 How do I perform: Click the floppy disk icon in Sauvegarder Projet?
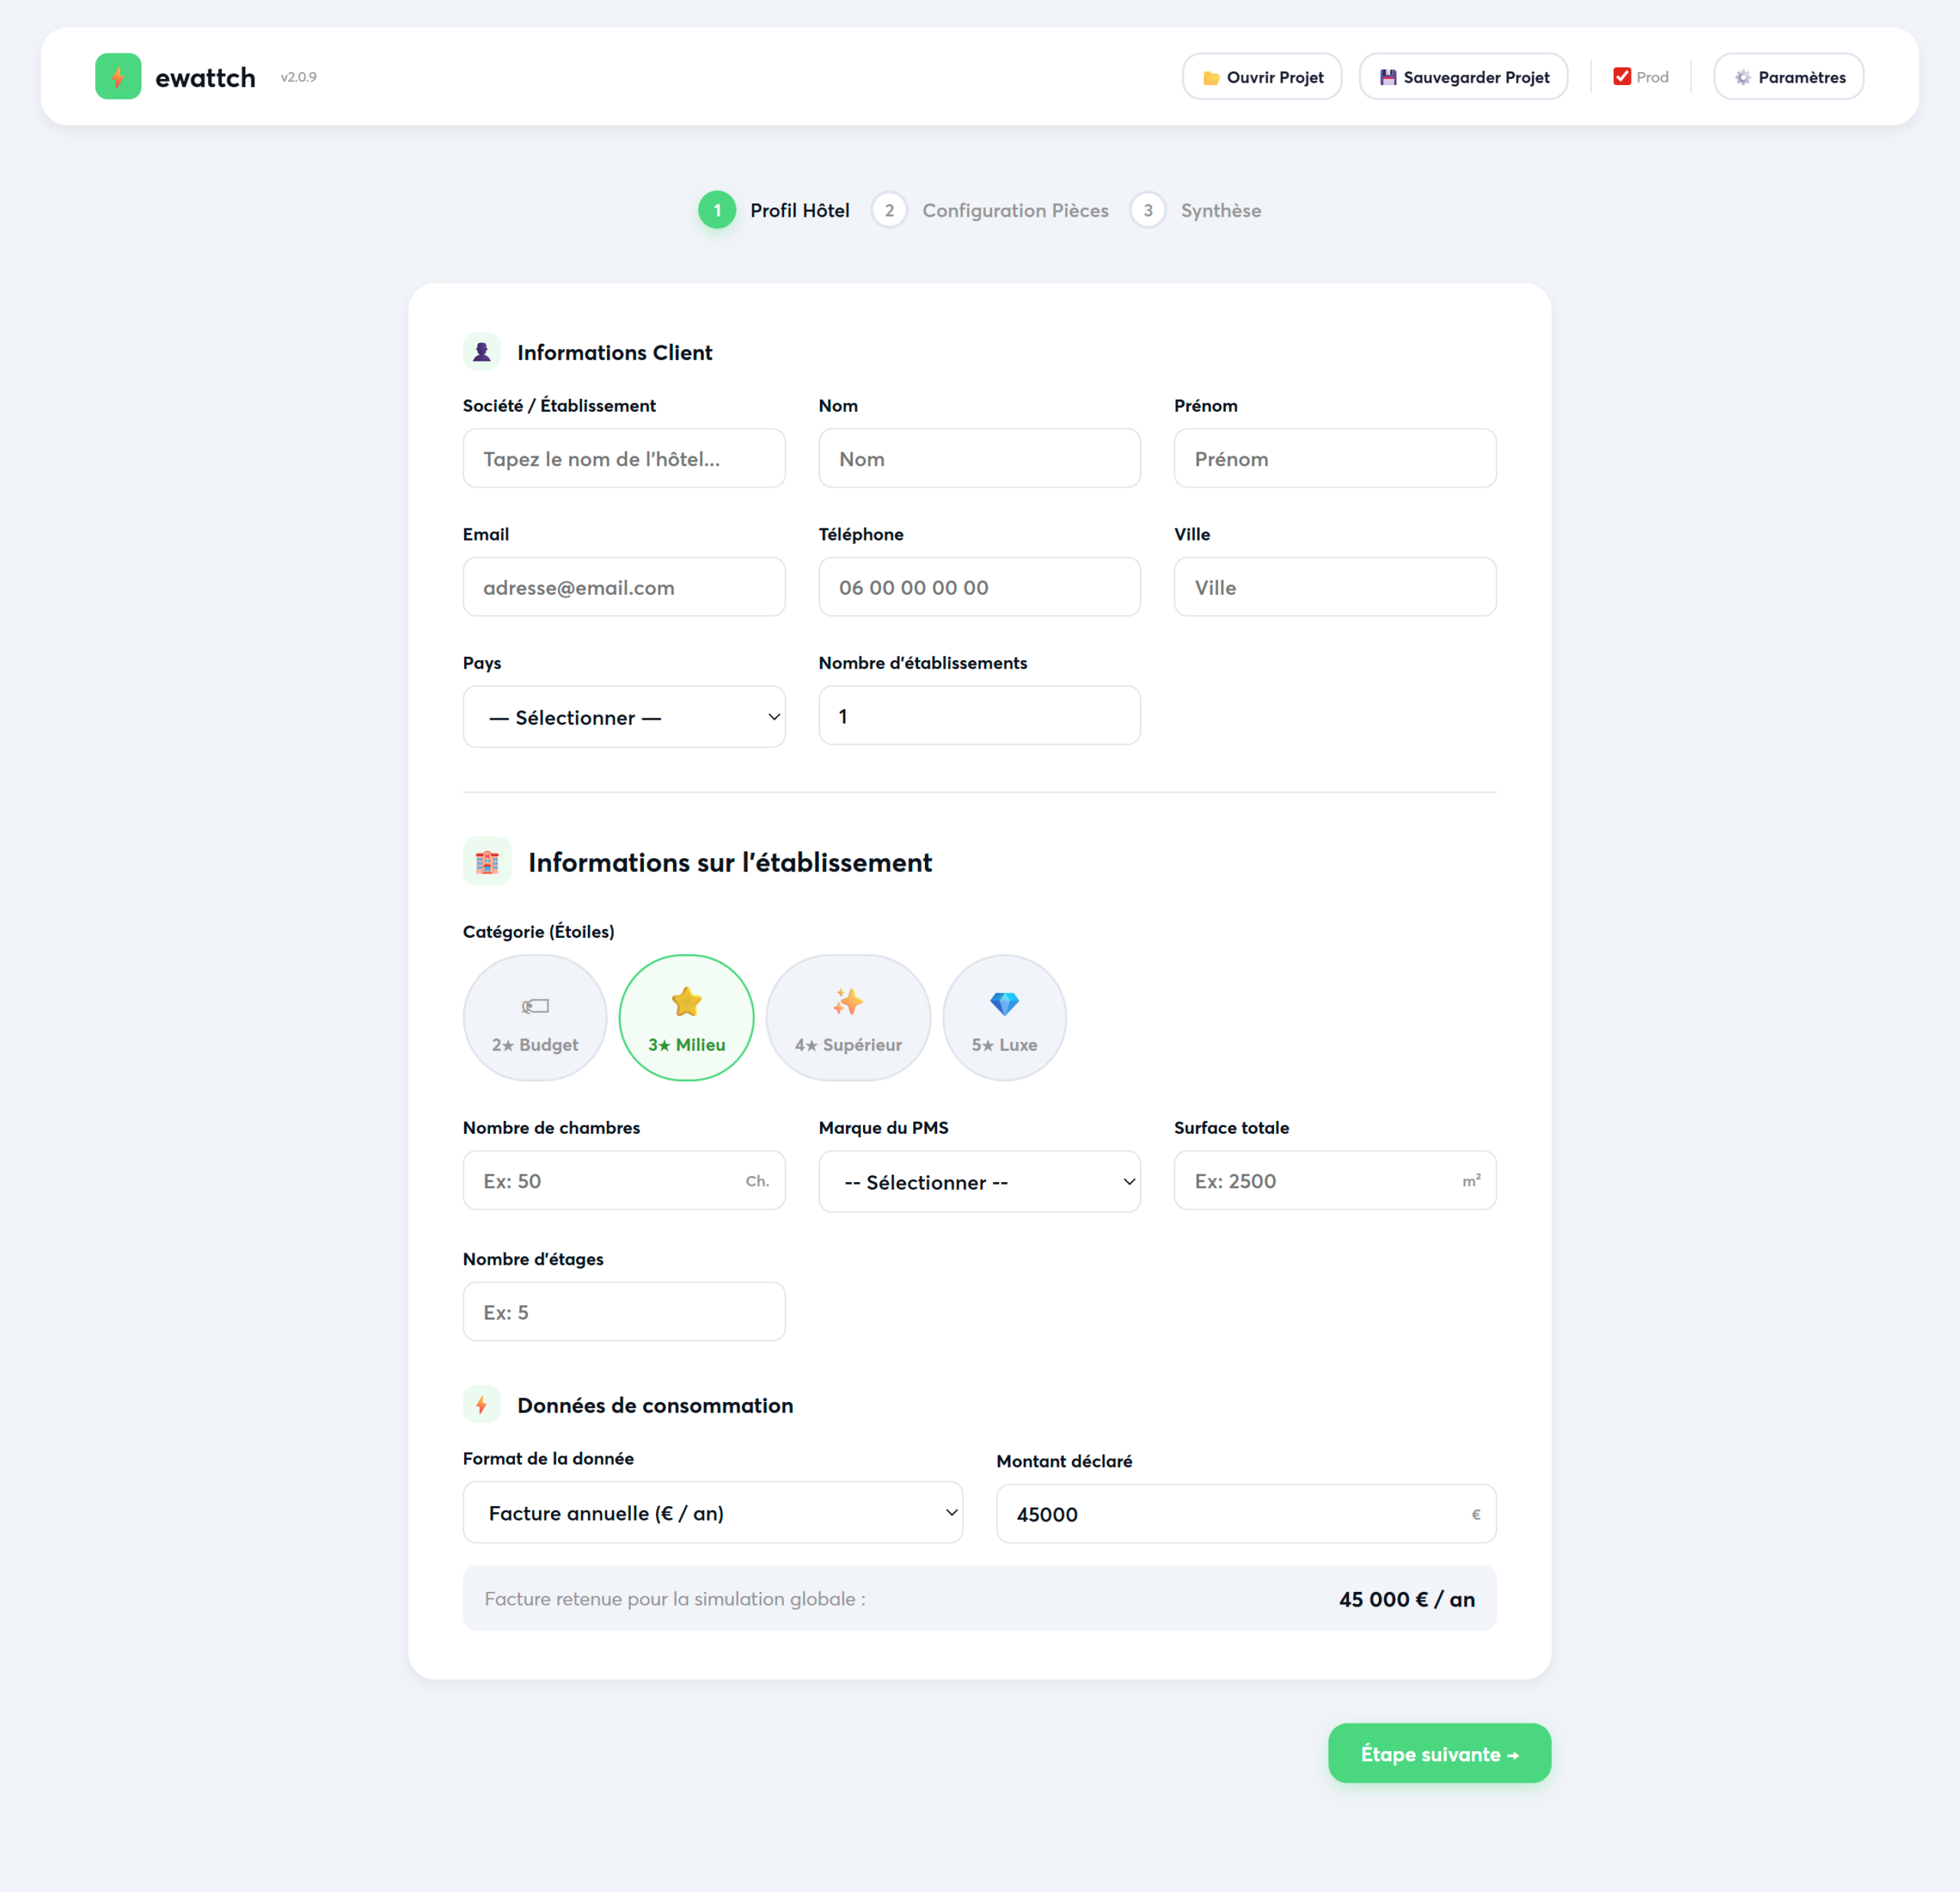(1387, 77)
